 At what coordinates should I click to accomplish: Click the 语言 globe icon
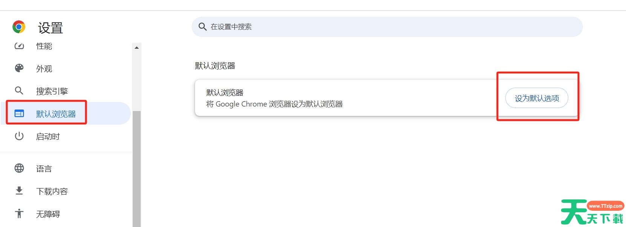19,168
